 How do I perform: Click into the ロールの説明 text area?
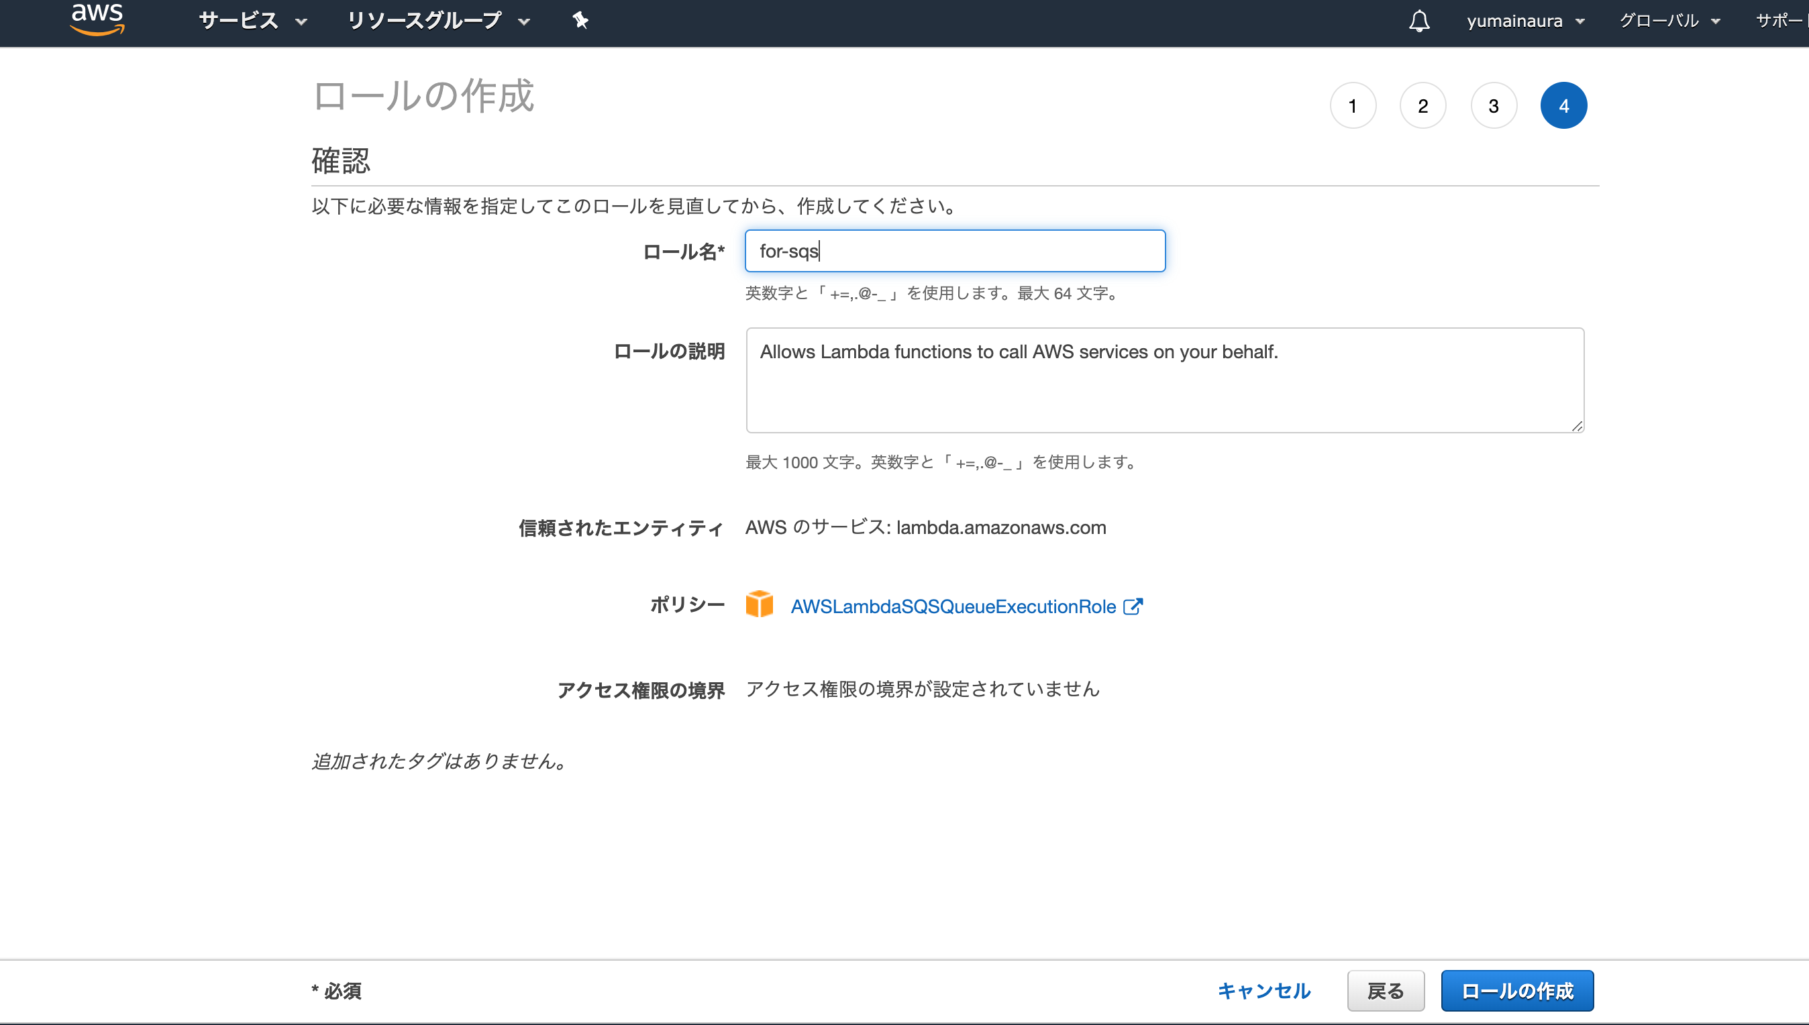[x=1165, y=380]
